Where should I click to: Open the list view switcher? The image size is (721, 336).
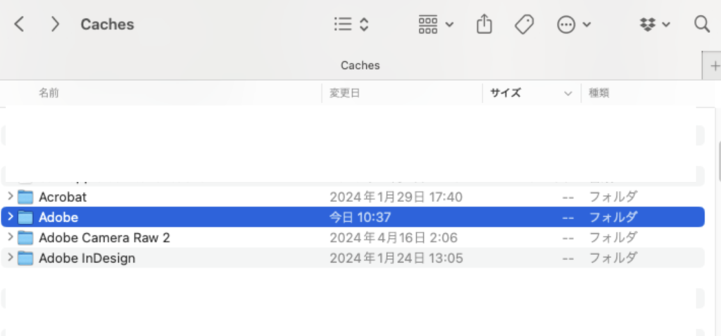[x=351, y=25]
